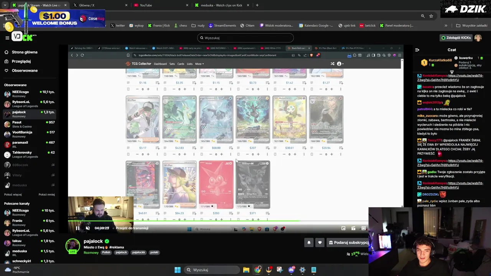Click Podaruj subskrypcję button

pos(348,243)
